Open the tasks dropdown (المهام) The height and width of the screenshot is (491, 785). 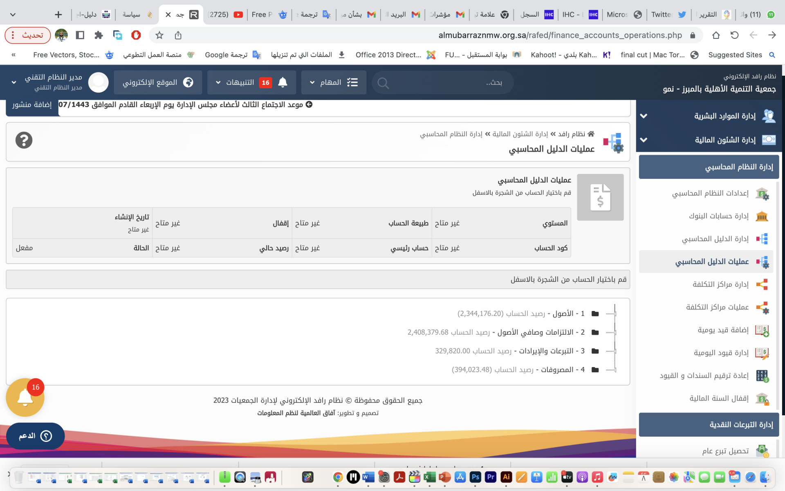(x=333, y=83)
